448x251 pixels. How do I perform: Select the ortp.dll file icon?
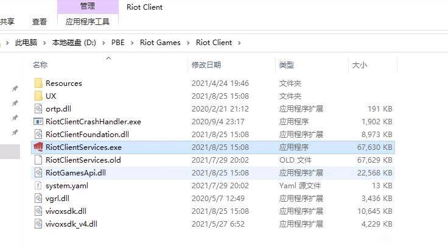pos(38,108)
